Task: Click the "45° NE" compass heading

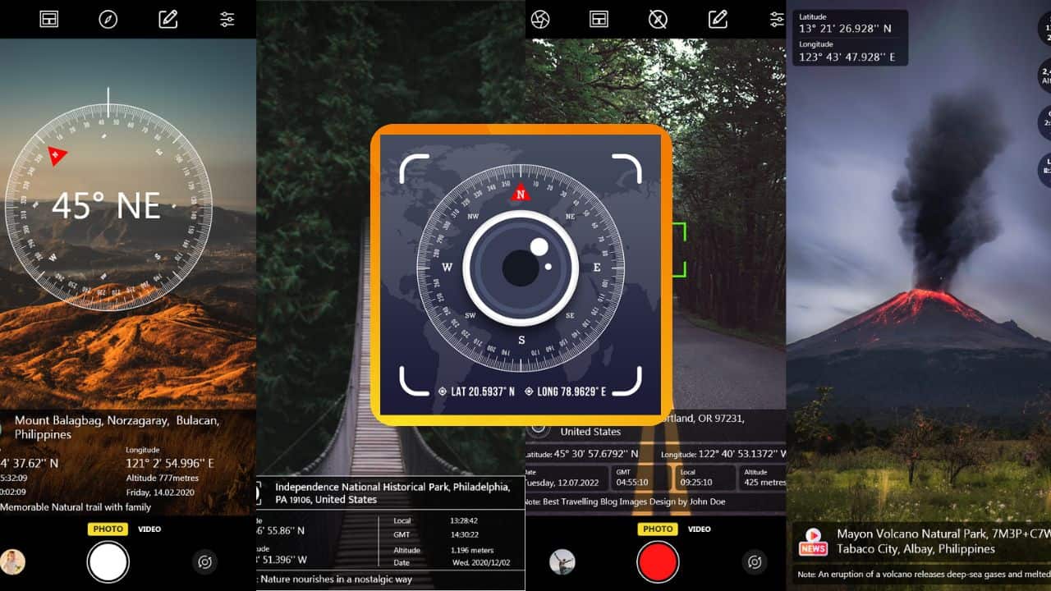Action: point(106,206)
